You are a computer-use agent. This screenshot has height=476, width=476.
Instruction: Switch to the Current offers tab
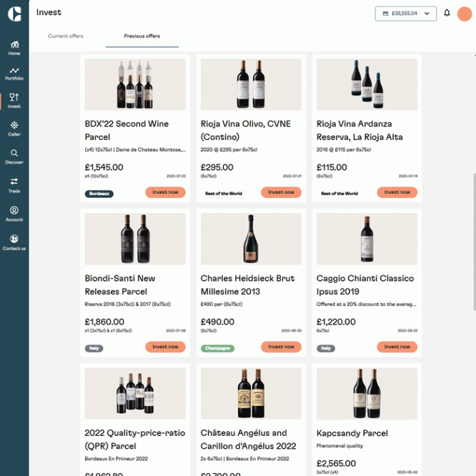coord(66,36)
